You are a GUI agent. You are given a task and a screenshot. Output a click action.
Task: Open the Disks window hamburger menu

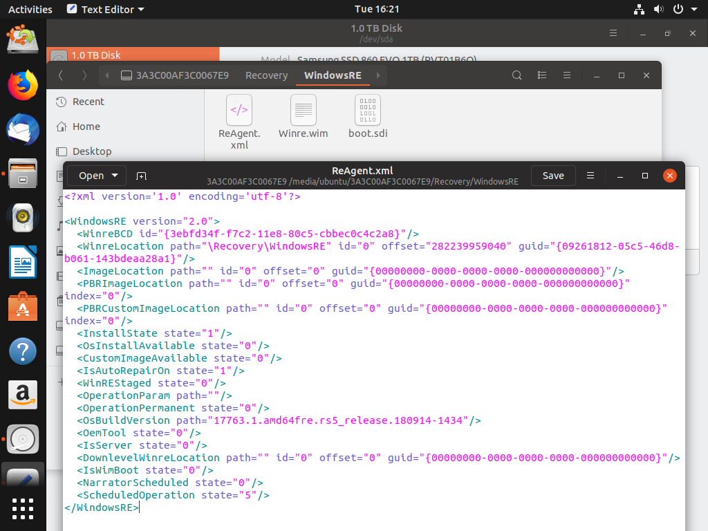(613, 33)
